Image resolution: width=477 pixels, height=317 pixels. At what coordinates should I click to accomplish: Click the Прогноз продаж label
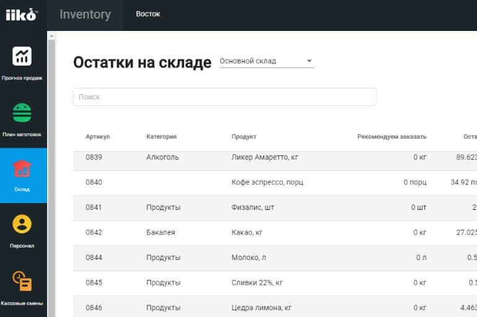(x=22, y=78)
